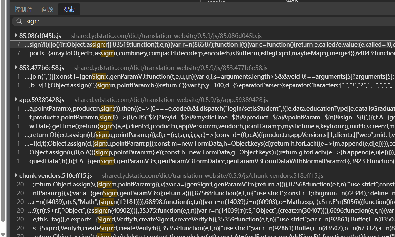Collapse the 853.477b6e58.js result group triangle
Viewport: 395px width, 237px height.
(x=16, y=68)
